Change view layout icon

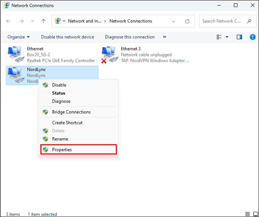tap(219, 37)
